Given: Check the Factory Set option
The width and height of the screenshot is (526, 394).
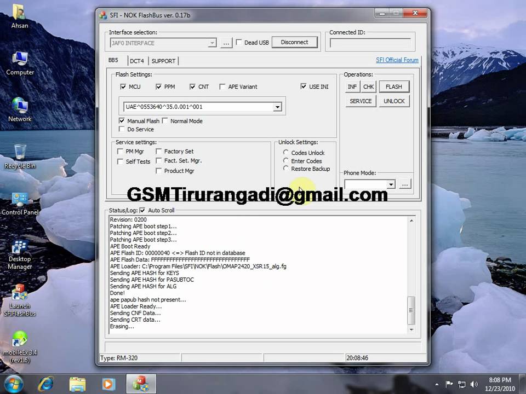Looking at the screenshot, I should [x=159, y=152].
